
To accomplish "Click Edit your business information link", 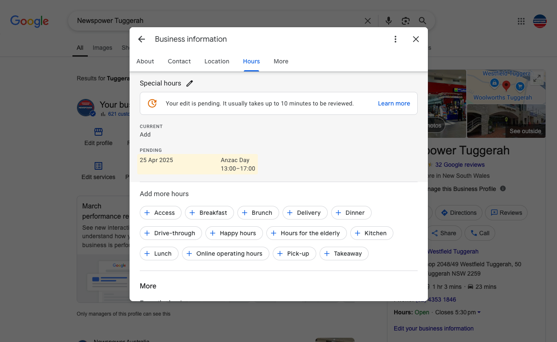I will tap(433, 328).
